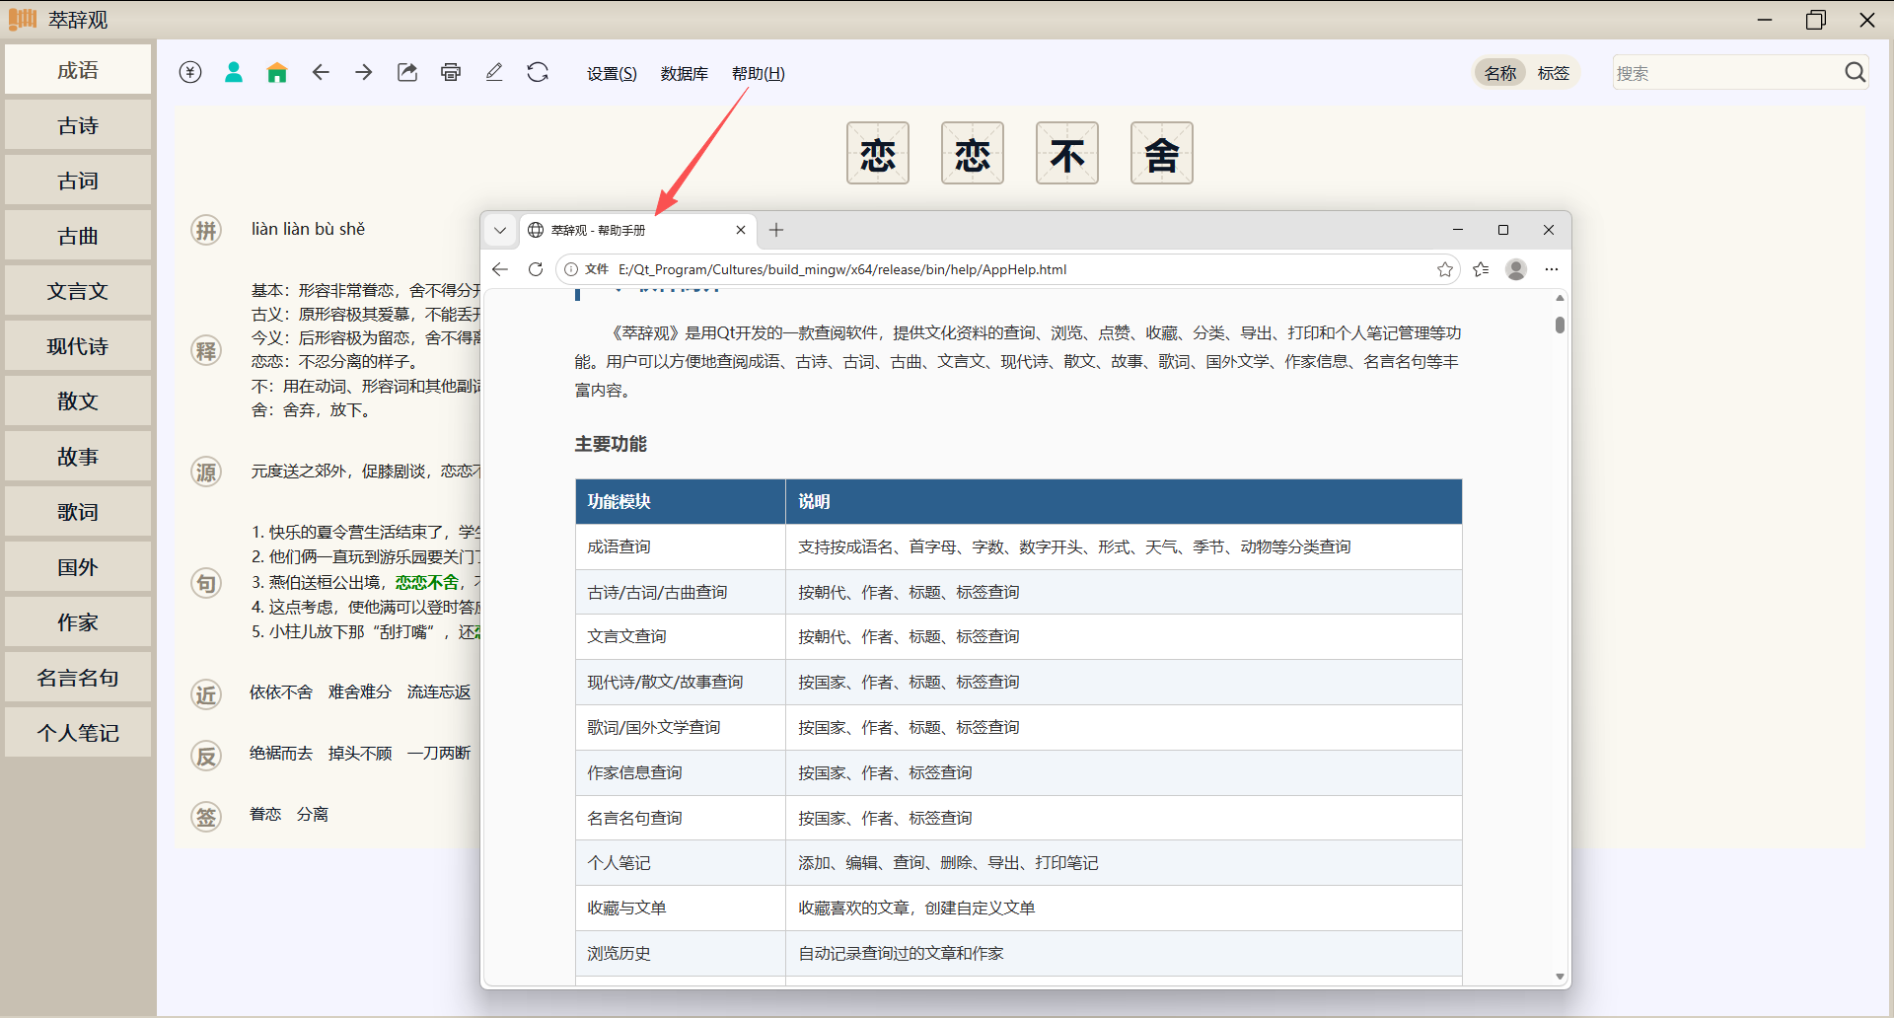Click the antonym 掉头不顾
The height and width of the screenshot is (1018, 1894).
coord(360,754)
